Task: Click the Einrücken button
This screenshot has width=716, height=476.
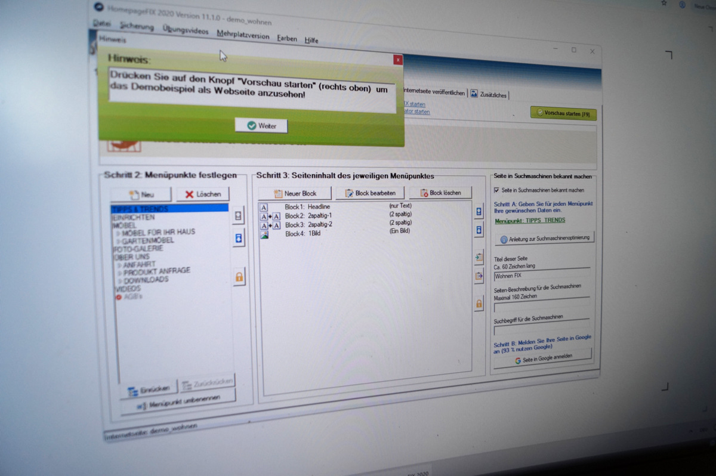Action: [149, 389]
